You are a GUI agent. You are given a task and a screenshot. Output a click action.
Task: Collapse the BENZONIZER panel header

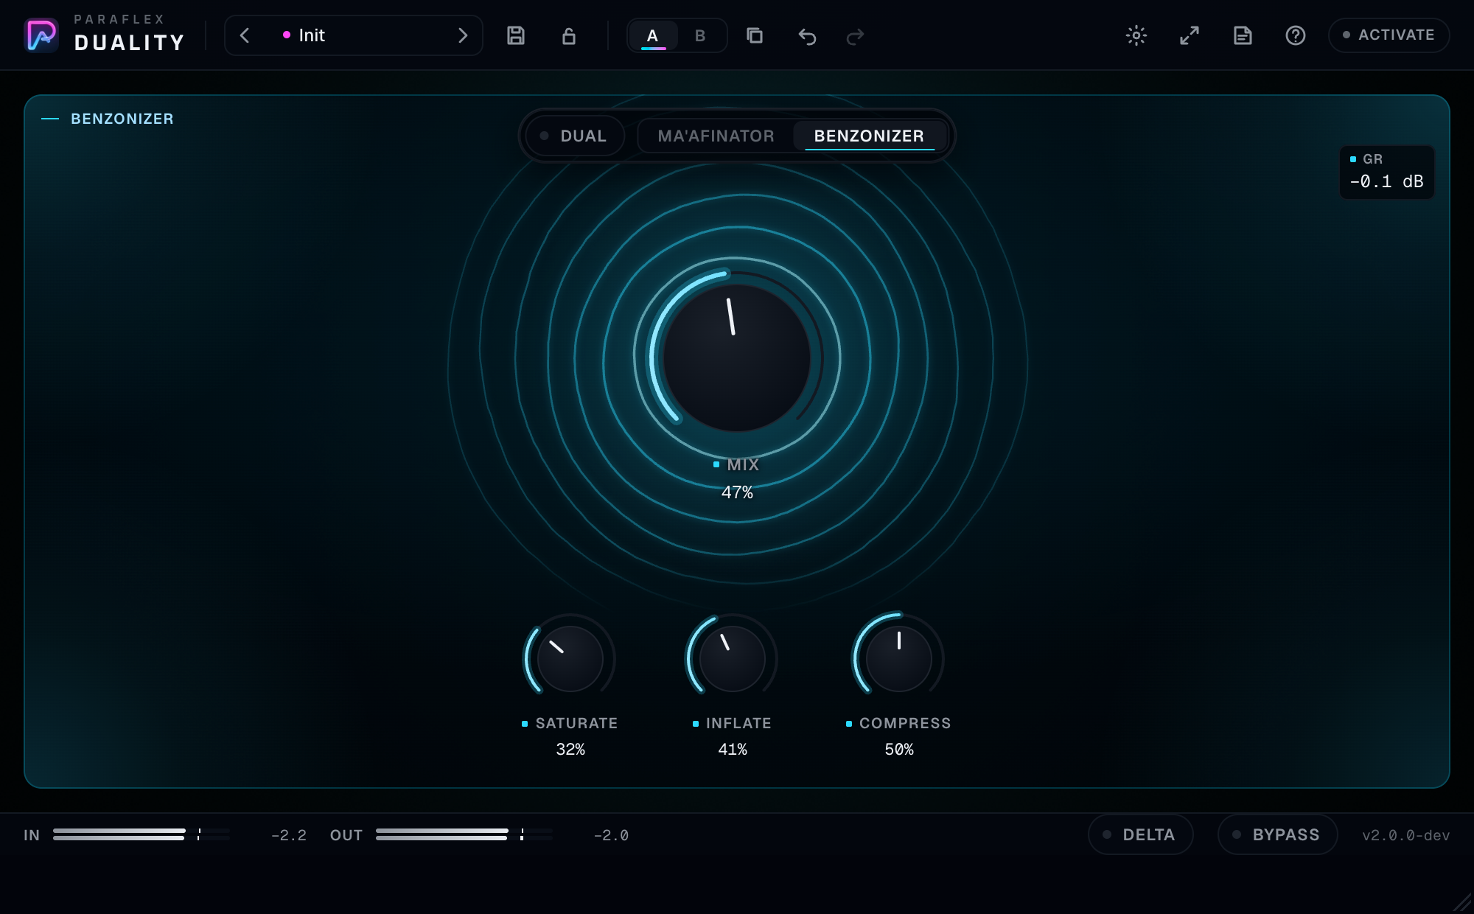point(108,119)
